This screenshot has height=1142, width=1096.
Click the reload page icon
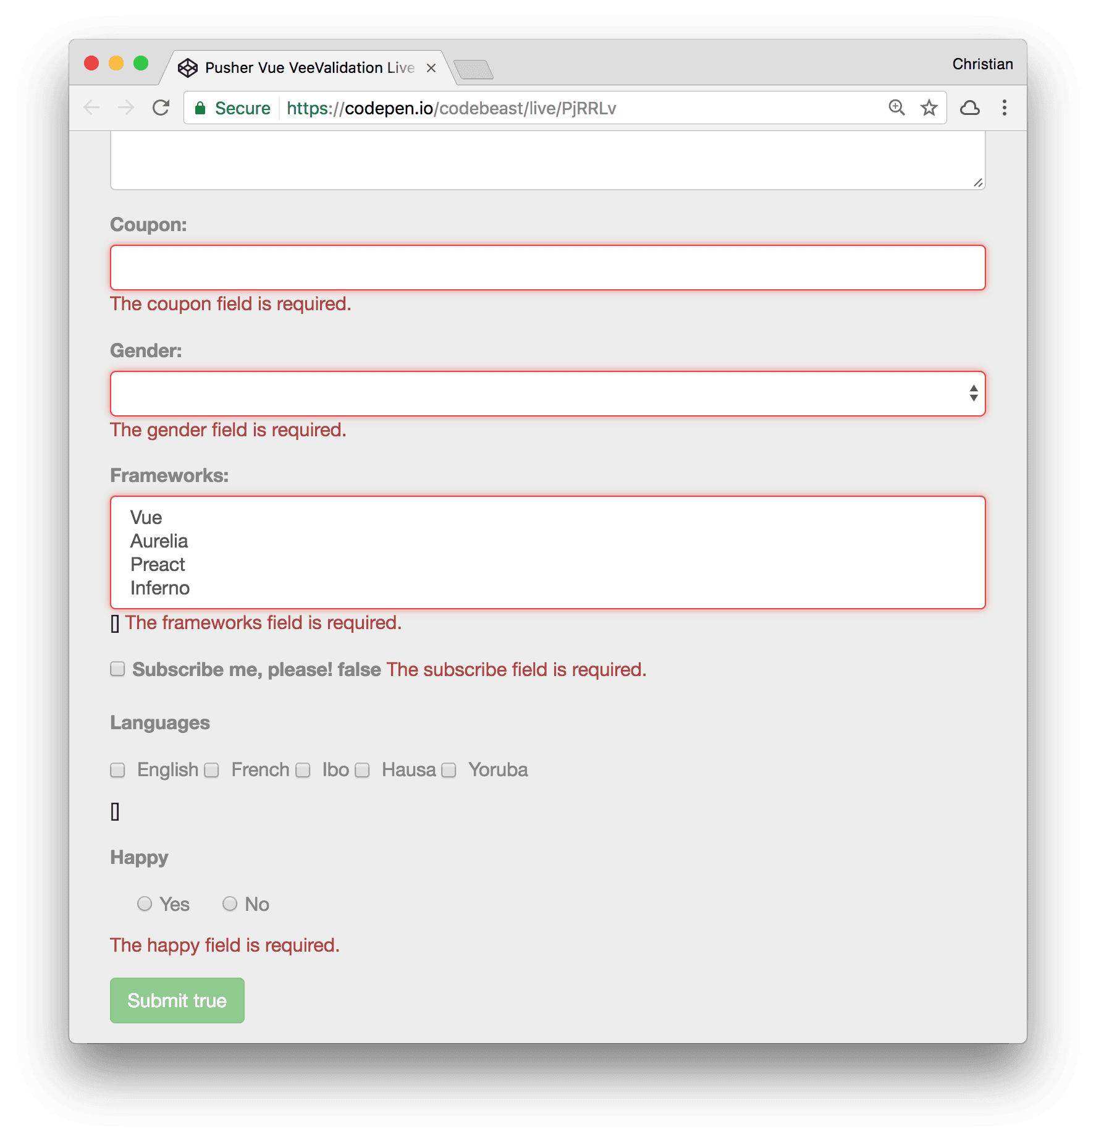click(161, 108)
